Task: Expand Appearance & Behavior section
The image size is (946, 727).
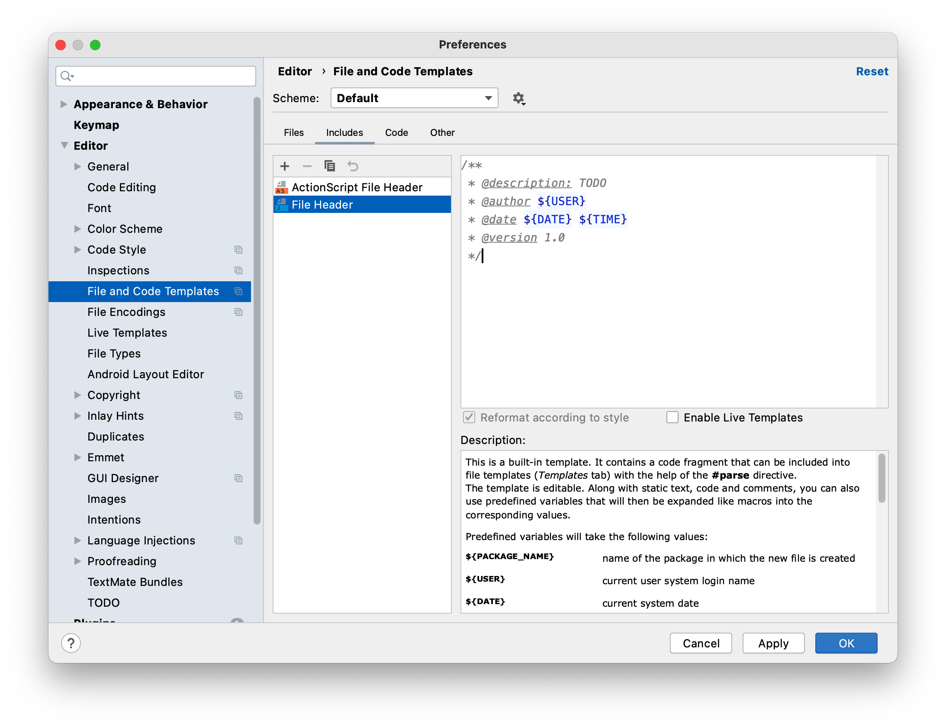Action: click(x=64, y=104)
